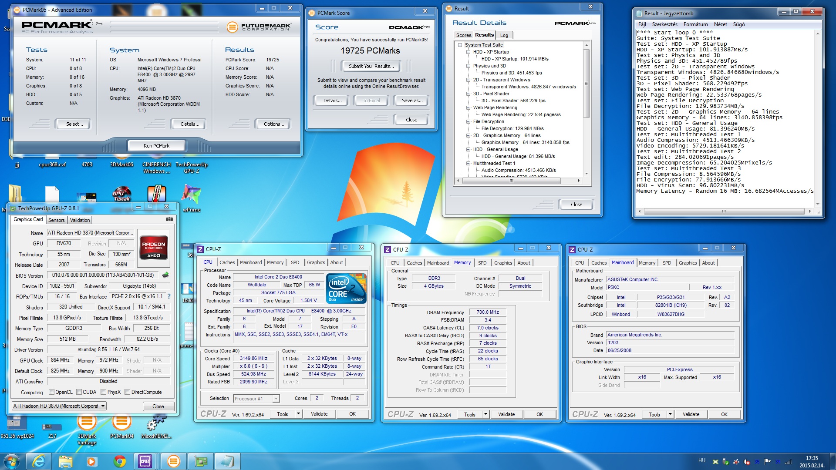836x470 pixels.
Task: Click the Options... button in PCMark05
Action: [273, 124]
